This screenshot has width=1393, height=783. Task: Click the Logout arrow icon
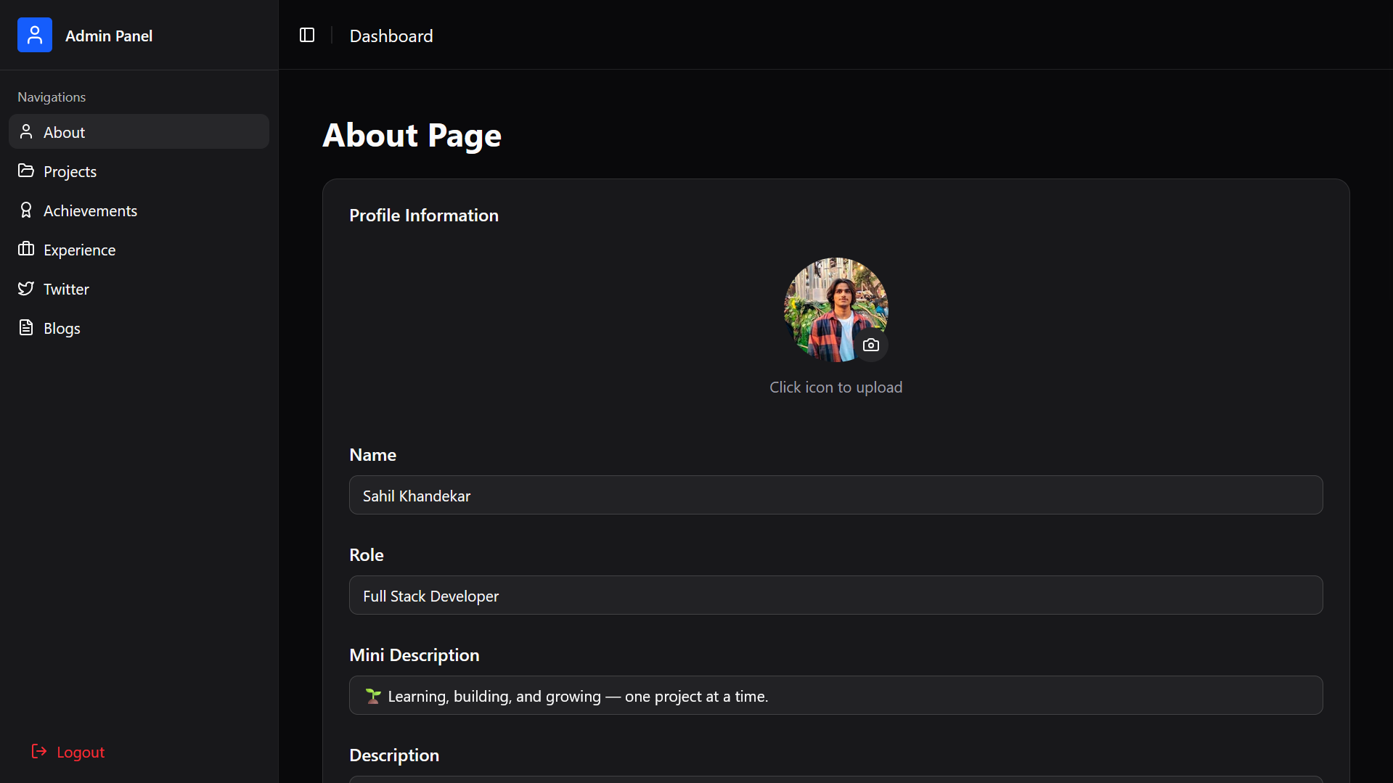point(39,751)
